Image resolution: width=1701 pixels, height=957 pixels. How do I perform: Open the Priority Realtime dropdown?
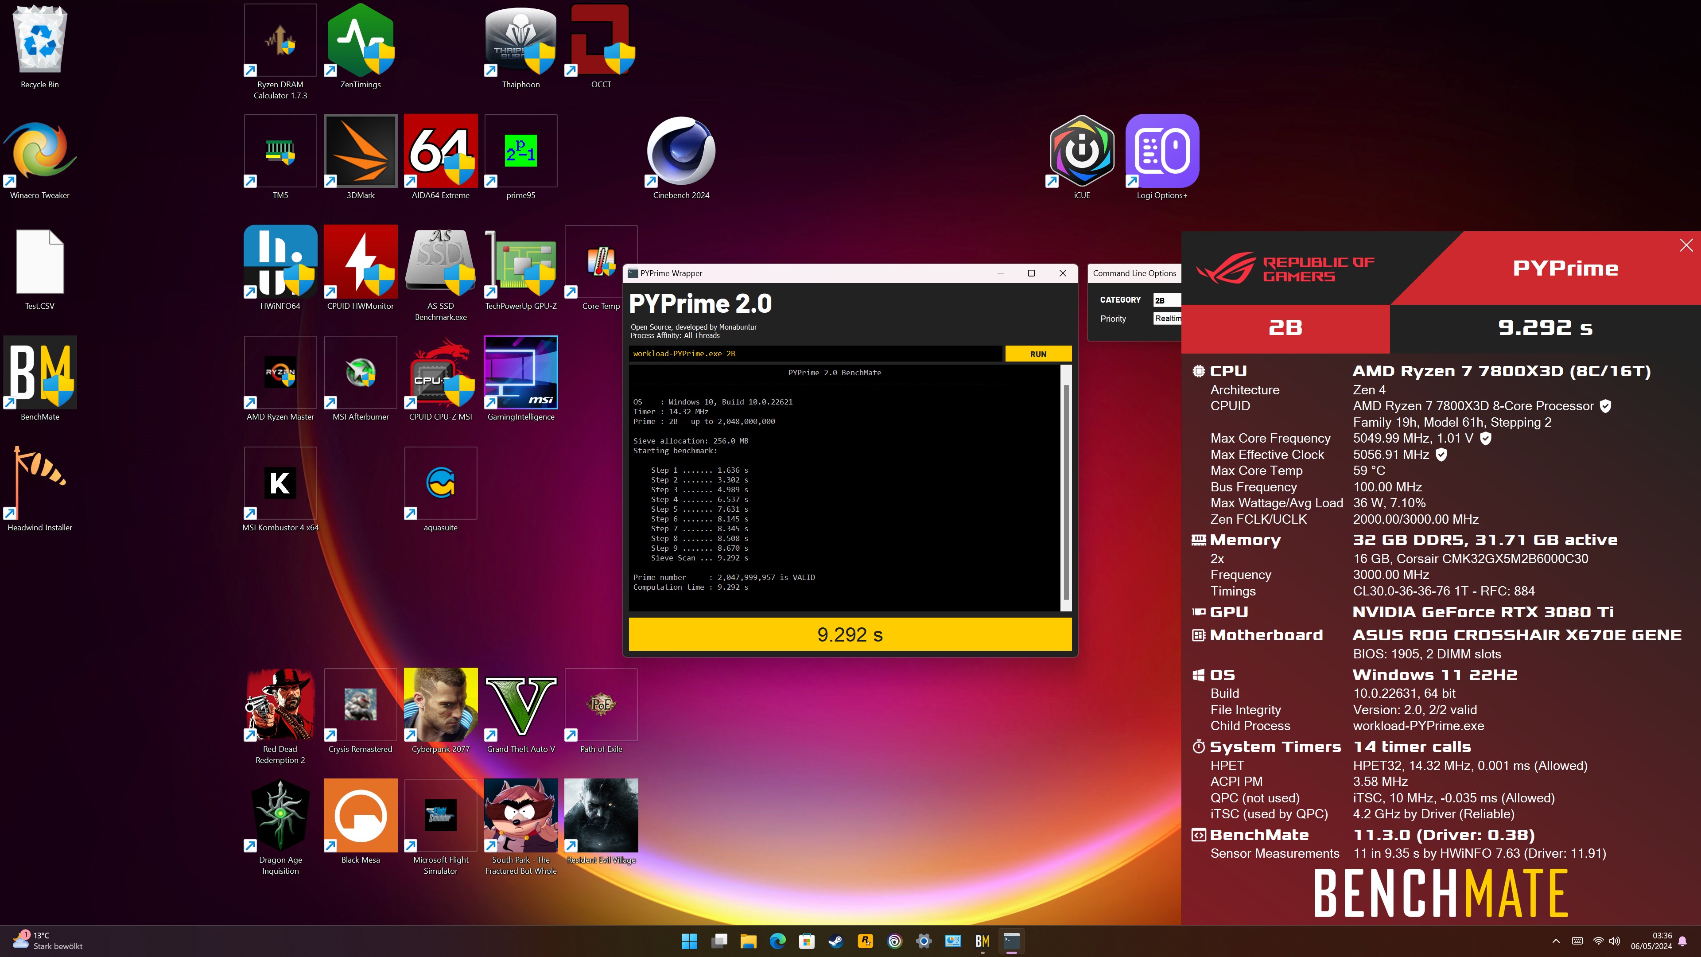[x=1167, y=319]
